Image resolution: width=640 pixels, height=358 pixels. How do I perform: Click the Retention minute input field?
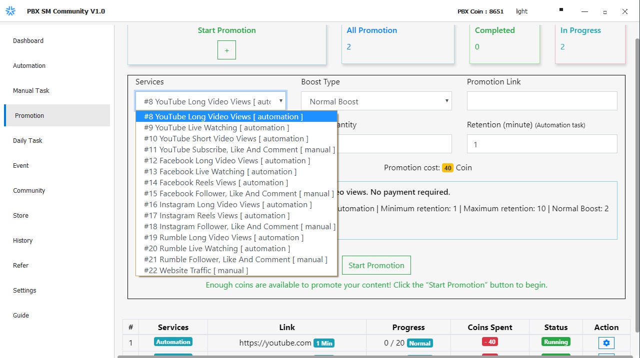point(542,144)
